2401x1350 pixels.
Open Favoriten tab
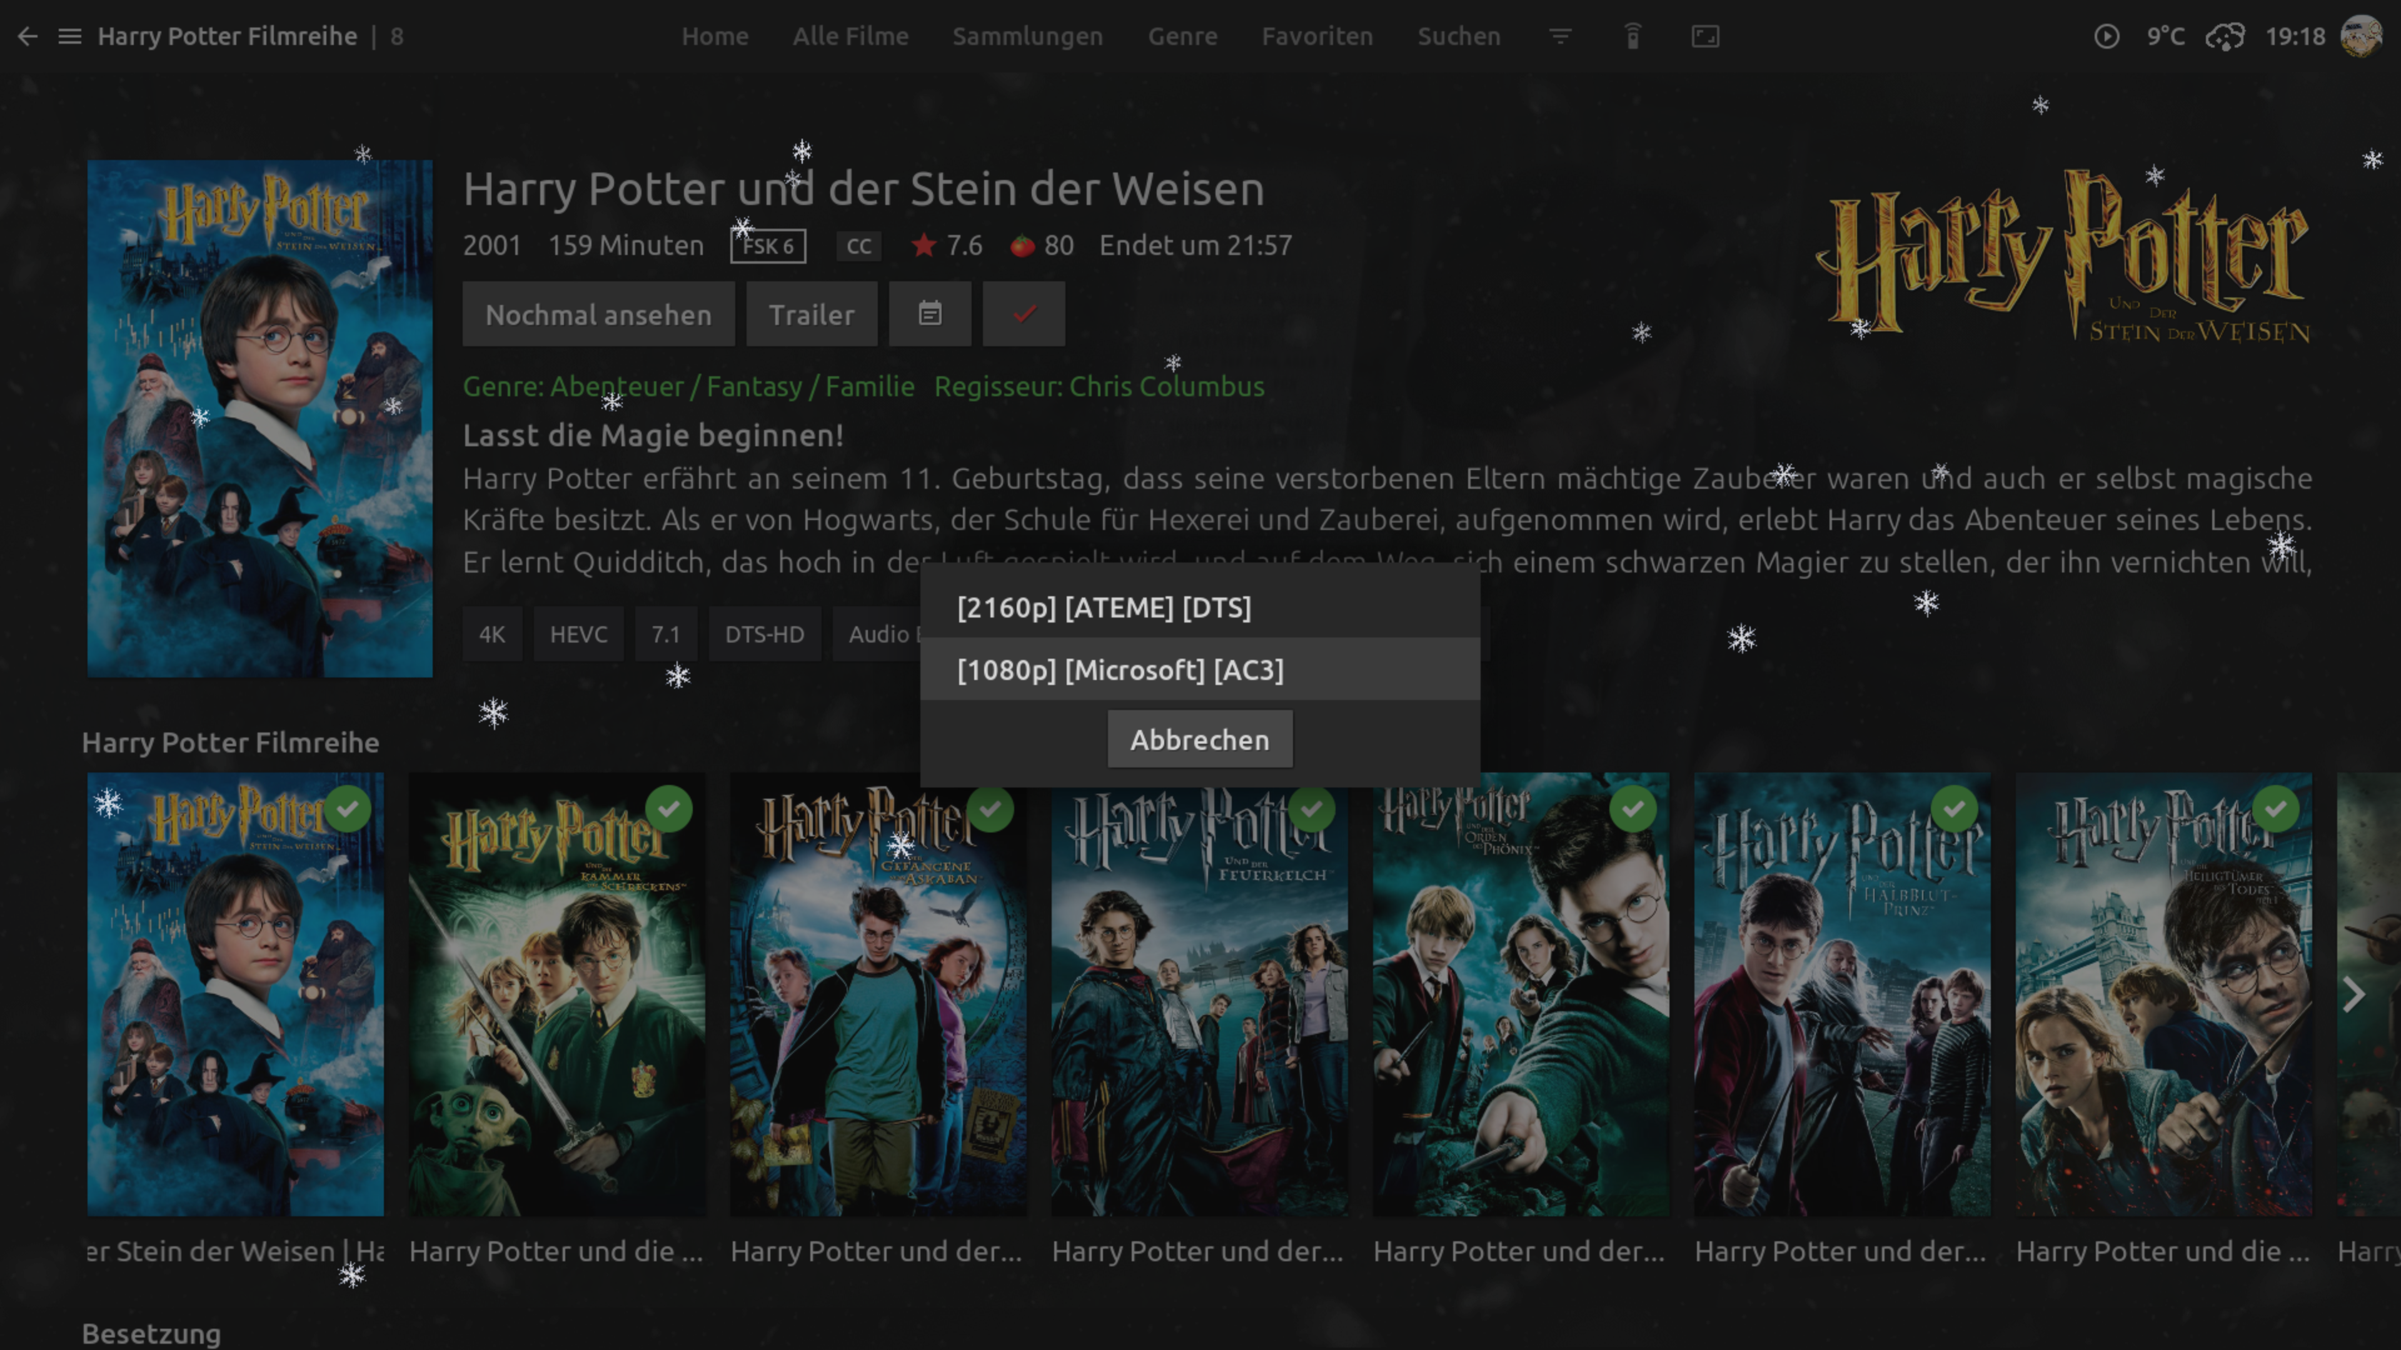point(1317,36)
